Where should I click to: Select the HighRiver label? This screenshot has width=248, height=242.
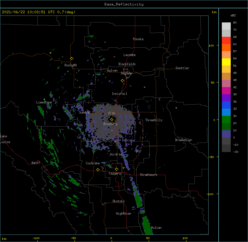(x=124, y=214)
